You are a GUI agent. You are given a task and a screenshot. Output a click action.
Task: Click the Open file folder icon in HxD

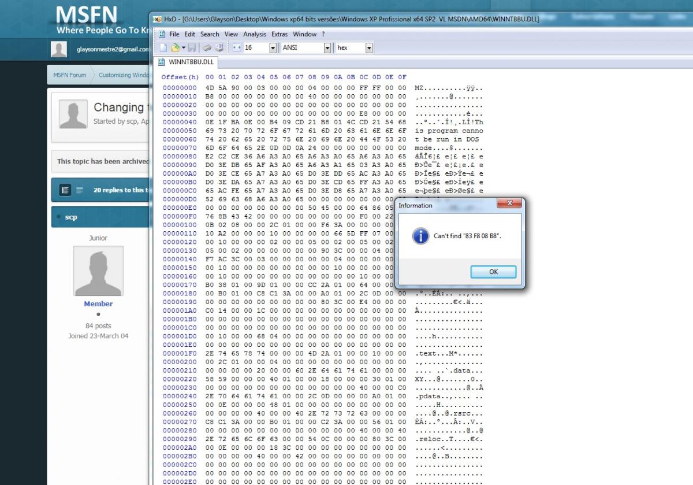click(x=174, y=47)
